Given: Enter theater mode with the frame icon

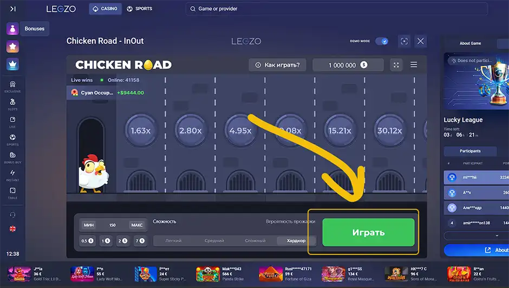Looking at the screenshot, I should [x=404, y=41].
